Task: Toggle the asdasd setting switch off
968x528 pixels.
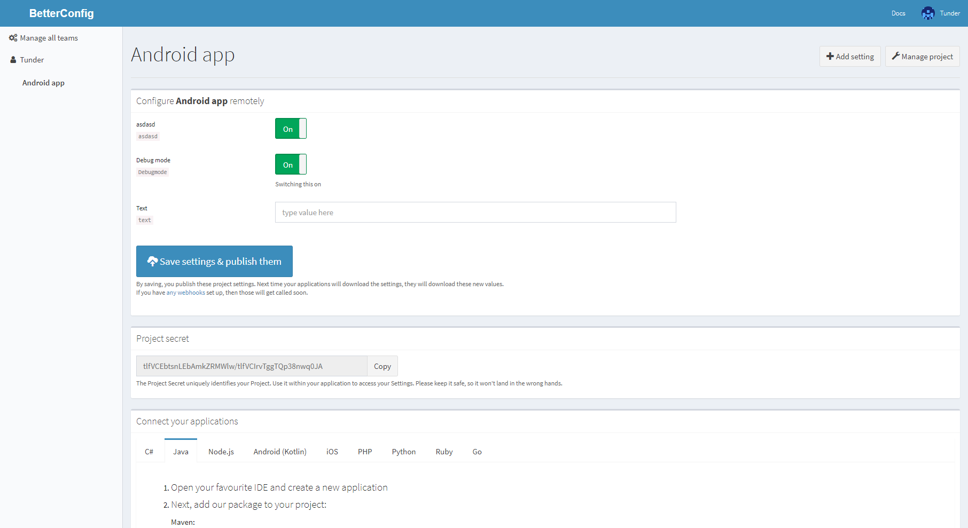Action: (x=291, y=129)
